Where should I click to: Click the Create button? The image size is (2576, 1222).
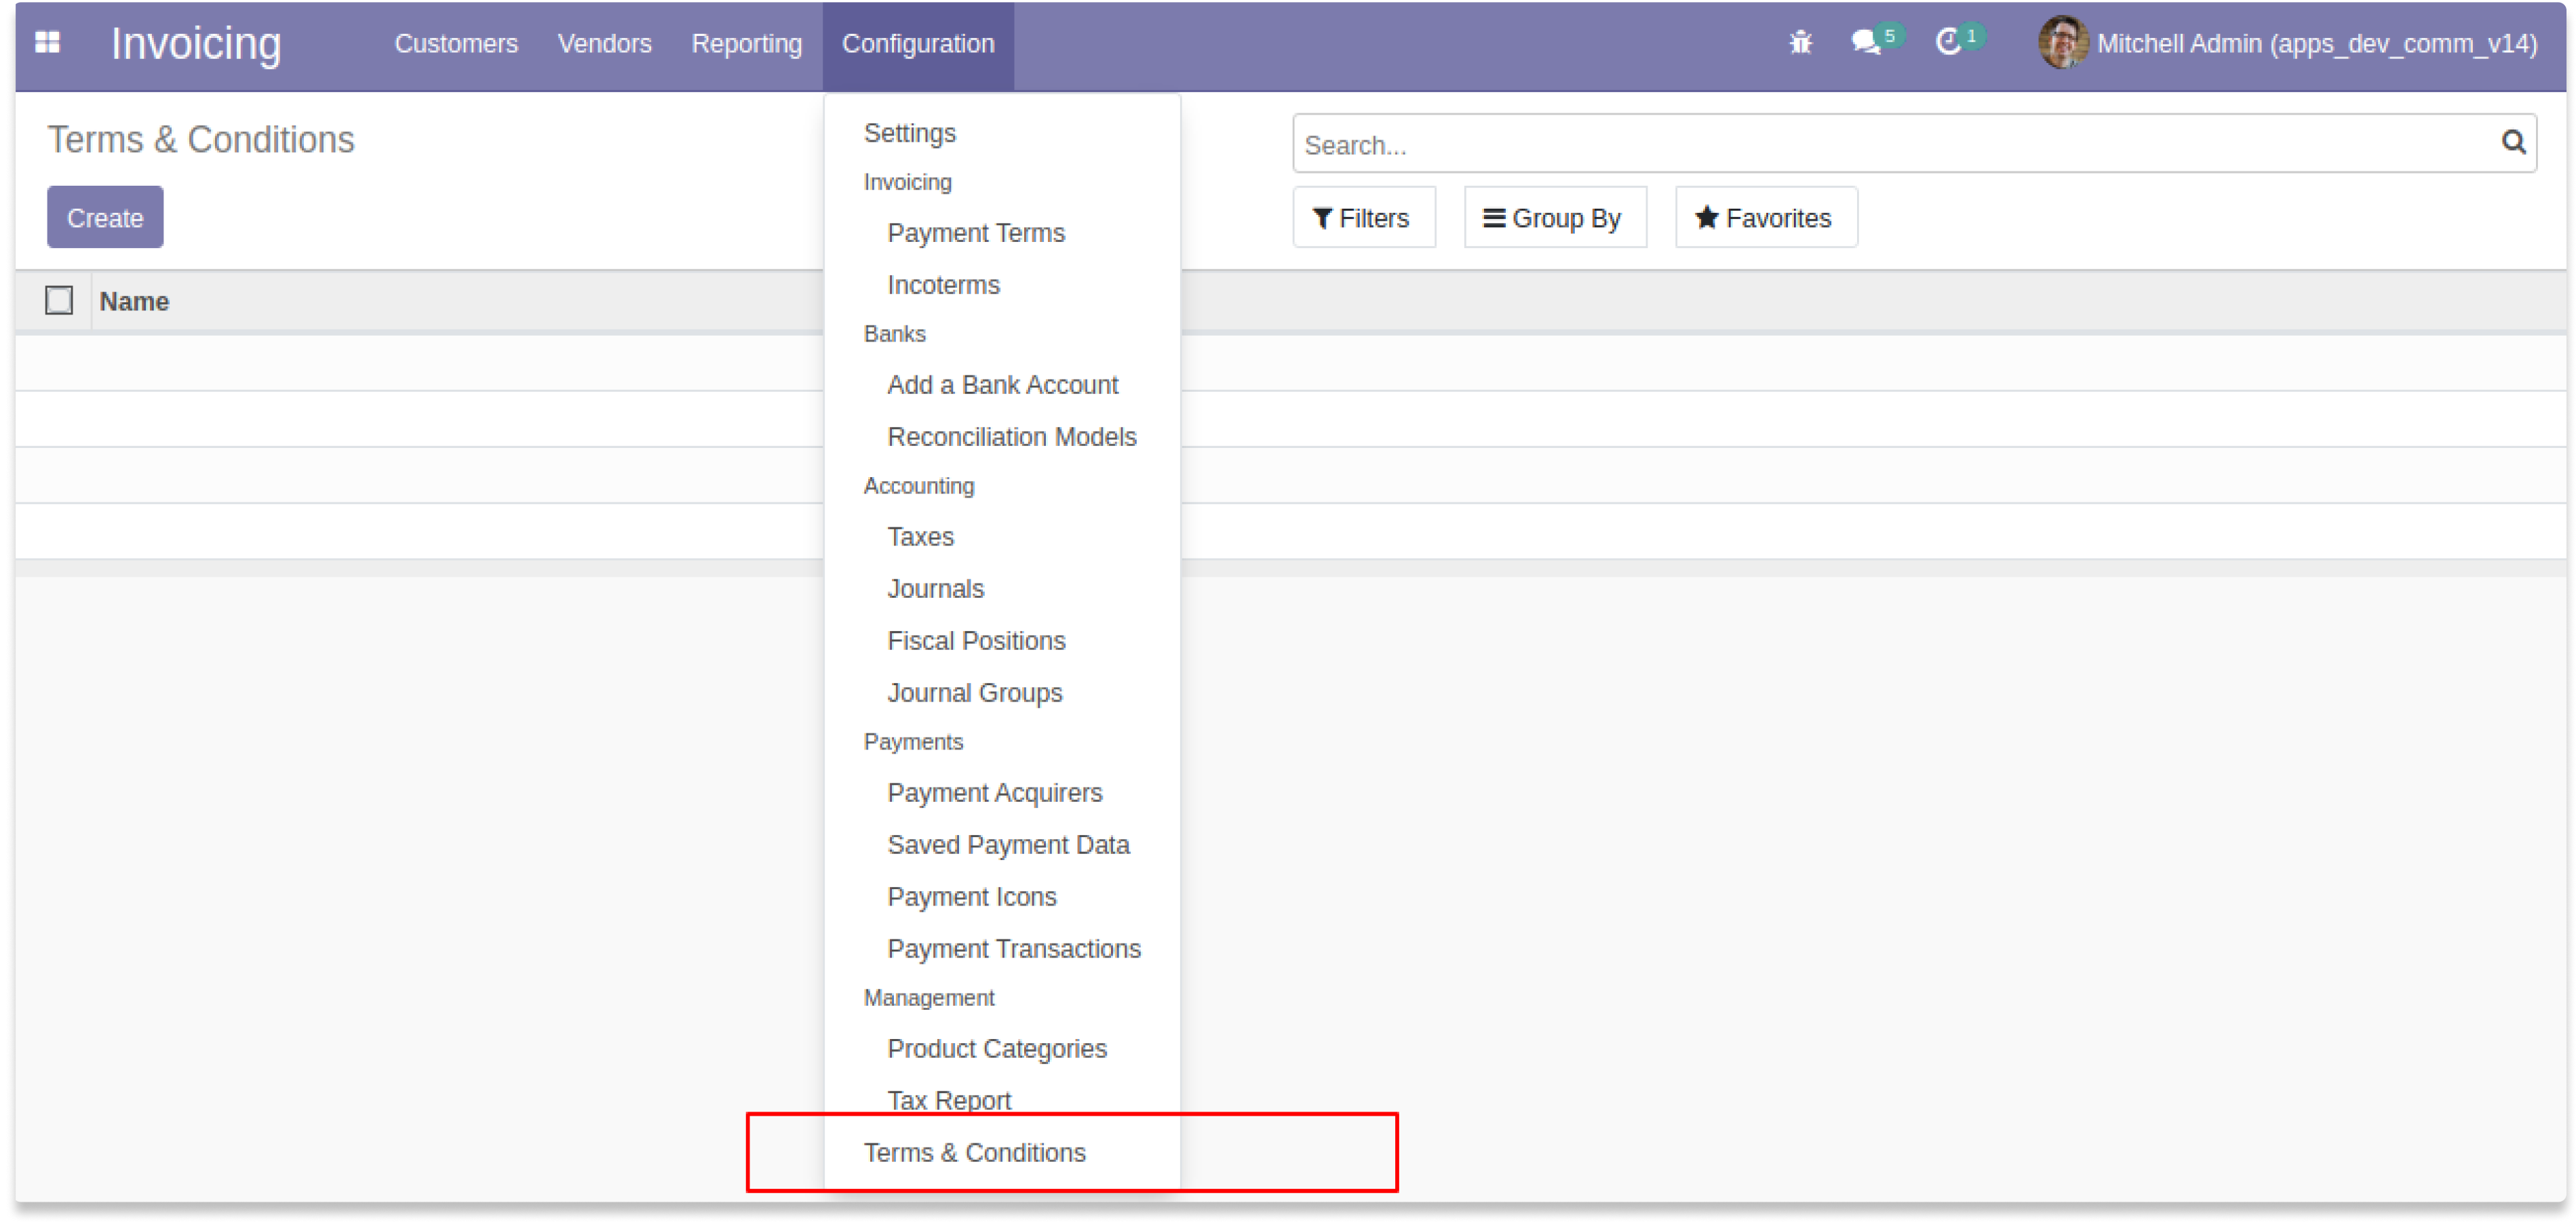105,217
